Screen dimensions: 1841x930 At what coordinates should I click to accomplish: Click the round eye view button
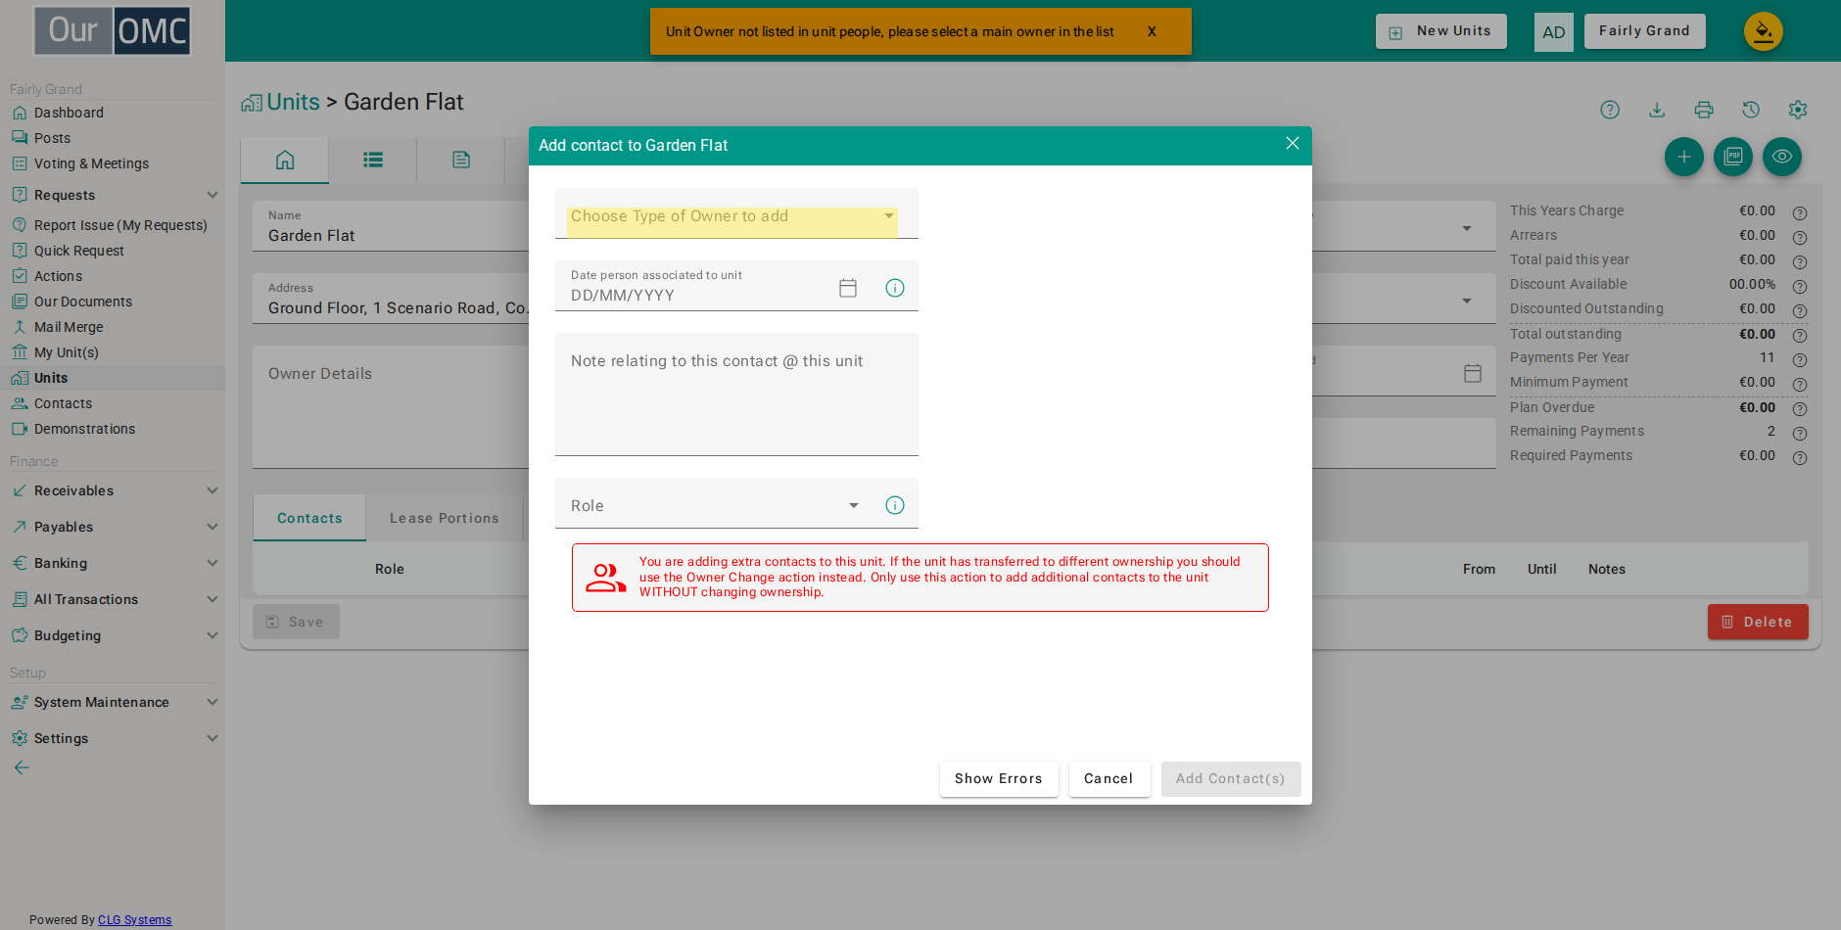[x=1782, y=157]
